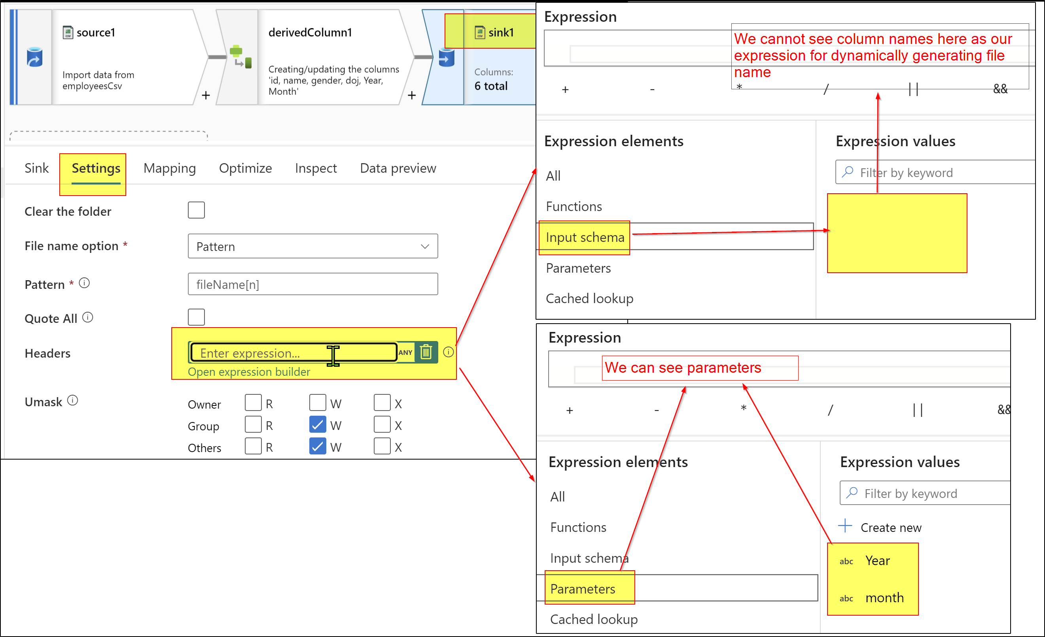Enable the Owner Read permission checkbox
This screenshot has height=637, width=1045.
253,403
